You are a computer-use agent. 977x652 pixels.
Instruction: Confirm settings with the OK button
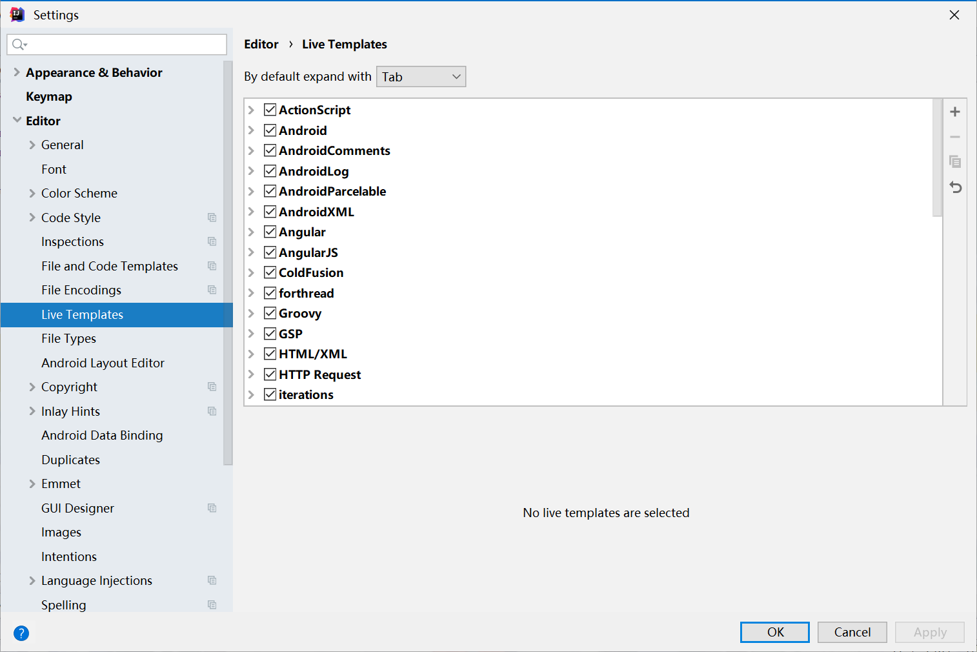[775, 632]
